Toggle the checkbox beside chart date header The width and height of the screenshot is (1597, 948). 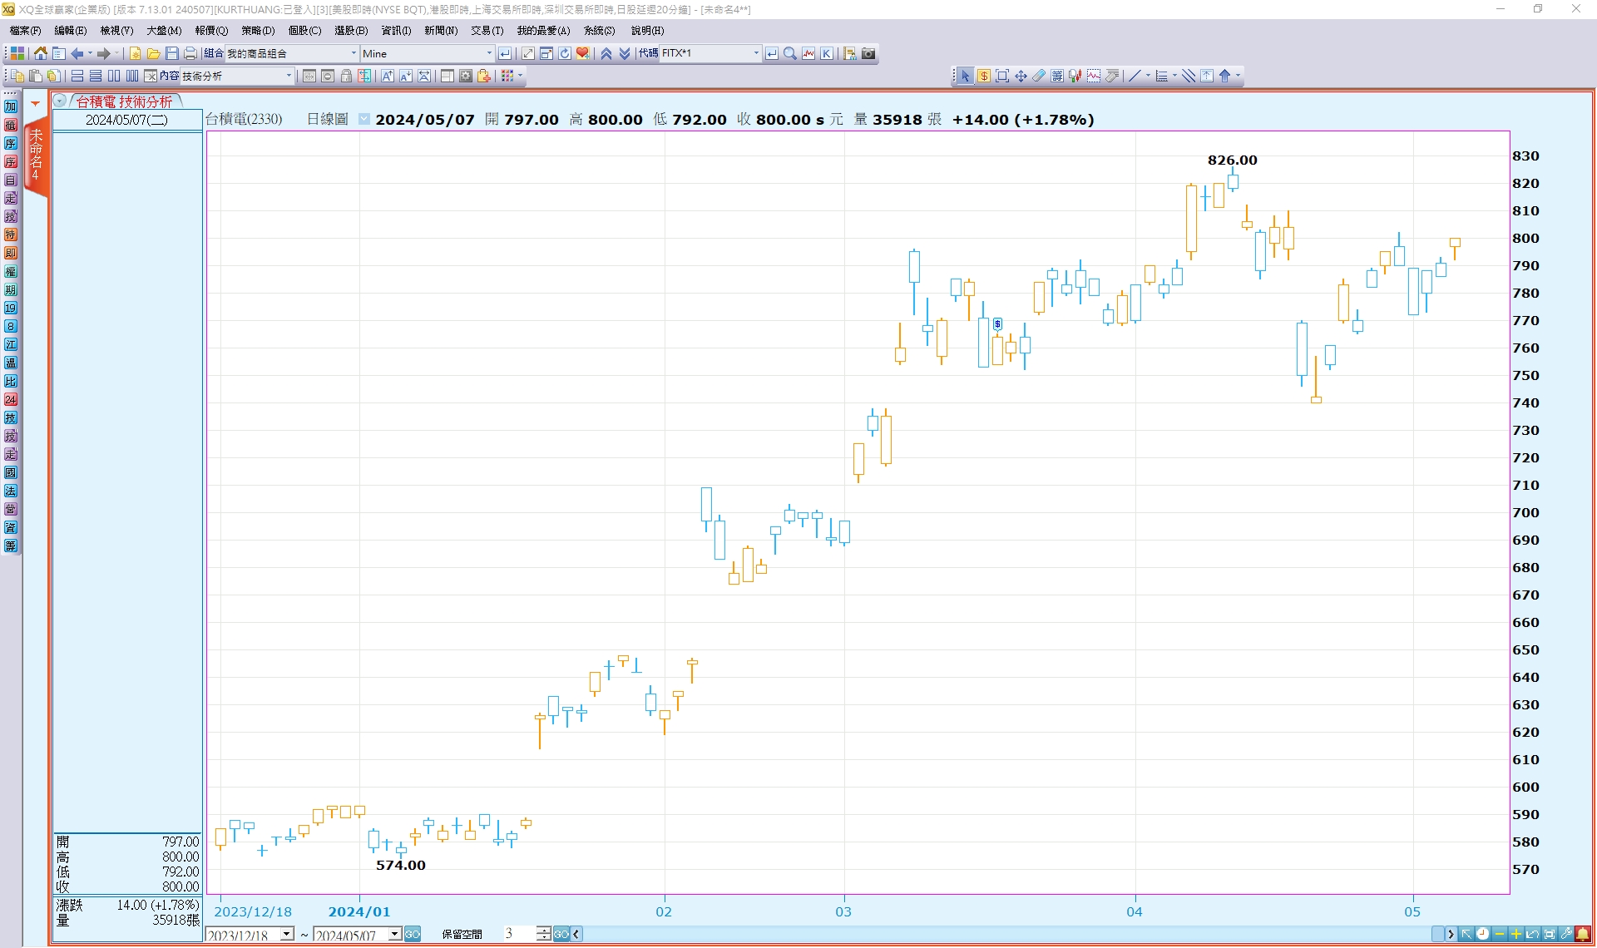(x=363, y=119)
